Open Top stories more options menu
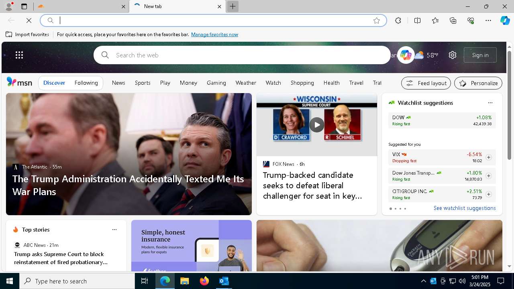The height and width of the screenshot is (289, 514). coord(114,230)
